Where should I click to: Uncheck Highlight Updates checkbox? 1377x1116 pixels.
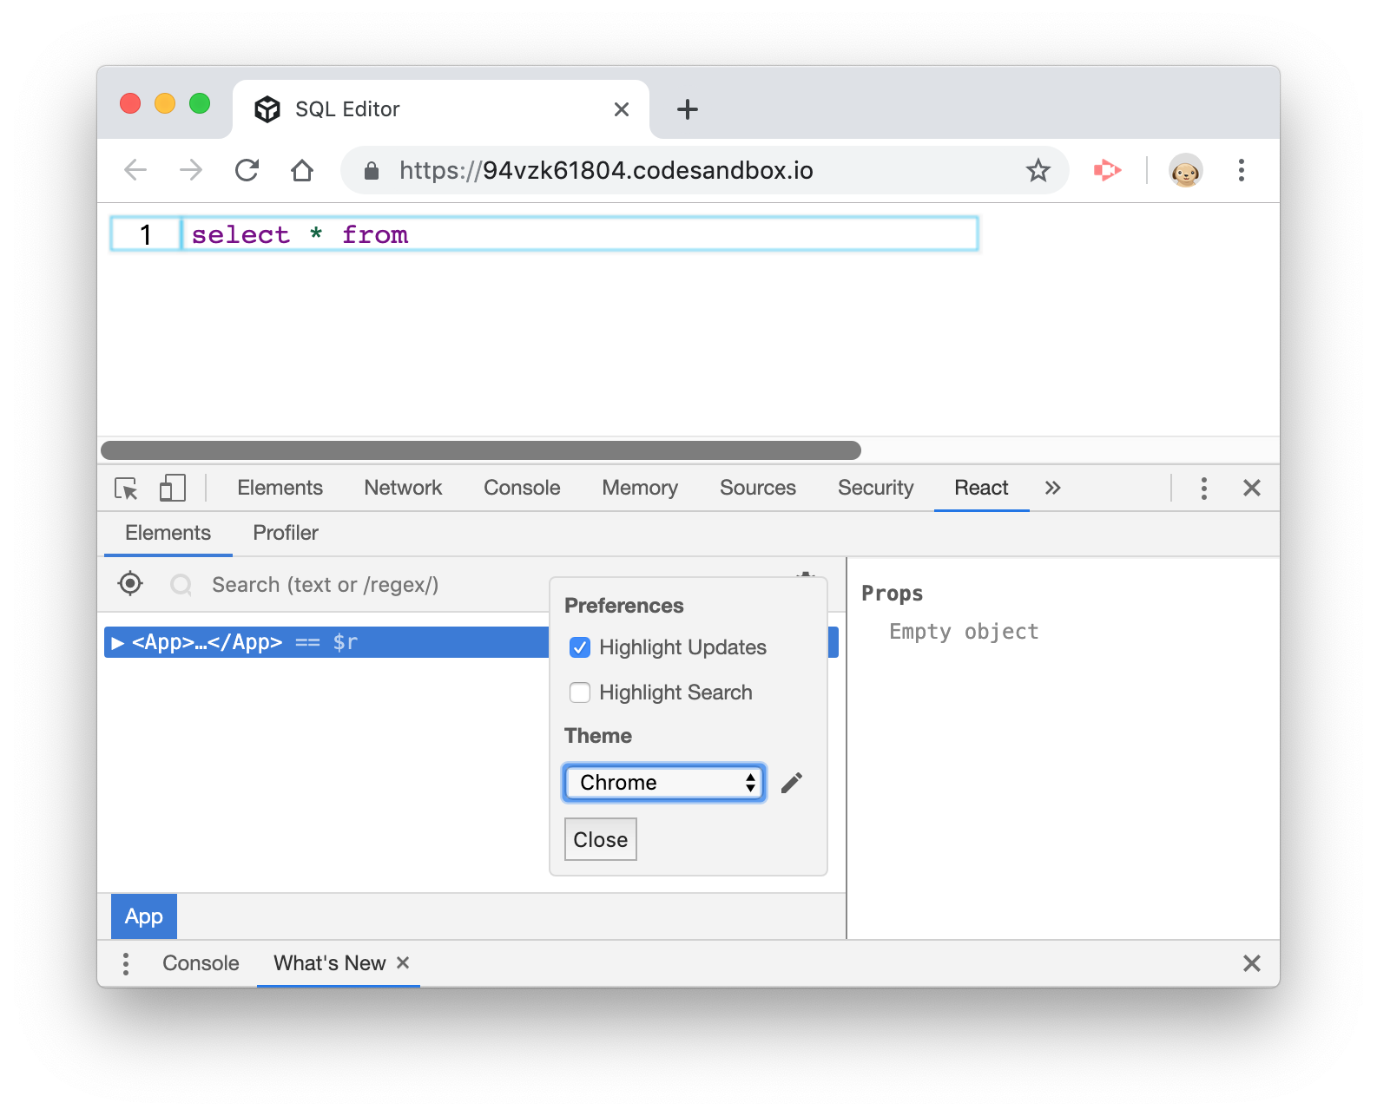[580, 647]
